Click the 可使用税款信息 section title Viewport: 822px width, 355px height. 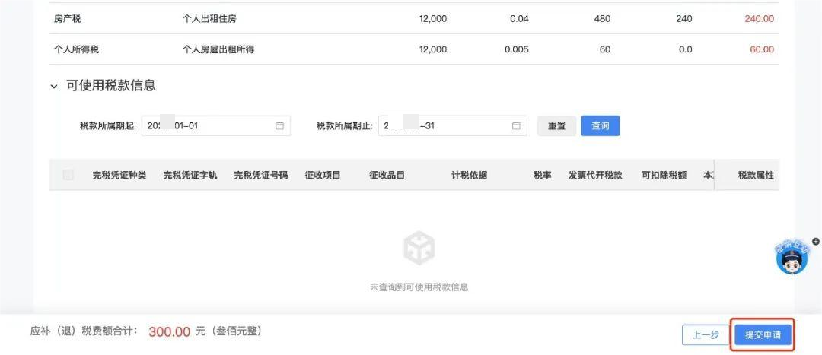(x=111, y=86)
